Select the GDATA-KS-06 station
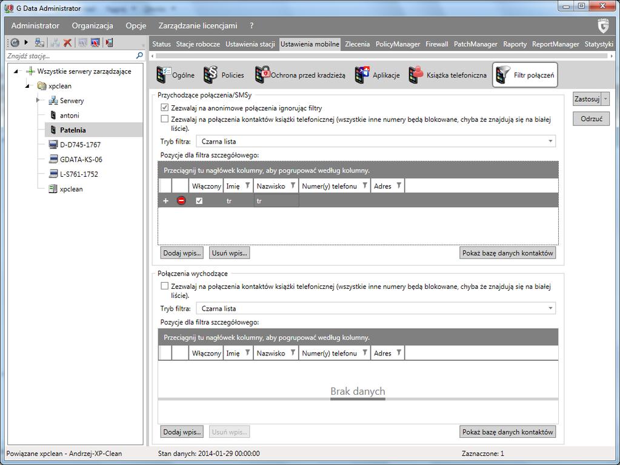Image resolution: width=620 pixels, height=465 pixels. (x=75, y=159)
